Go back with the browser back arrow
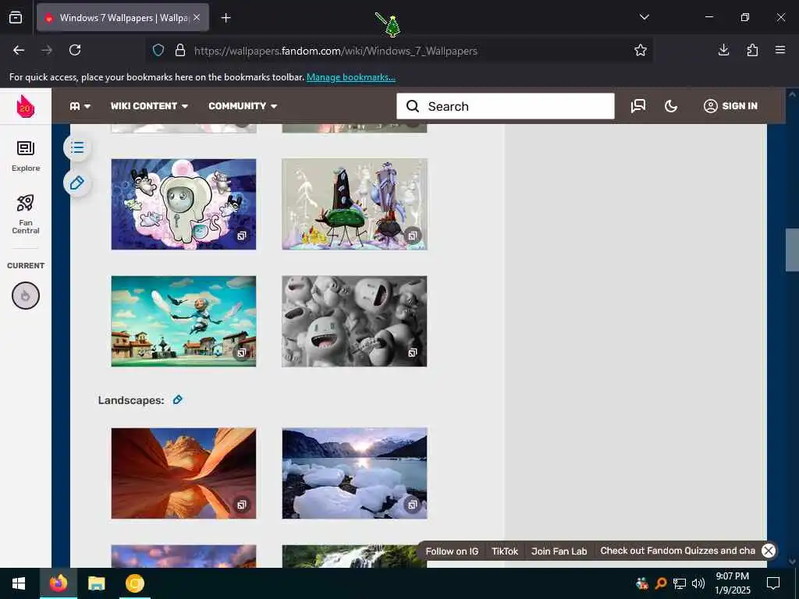The width and height of the screenshot is (799, 599). 19,50
